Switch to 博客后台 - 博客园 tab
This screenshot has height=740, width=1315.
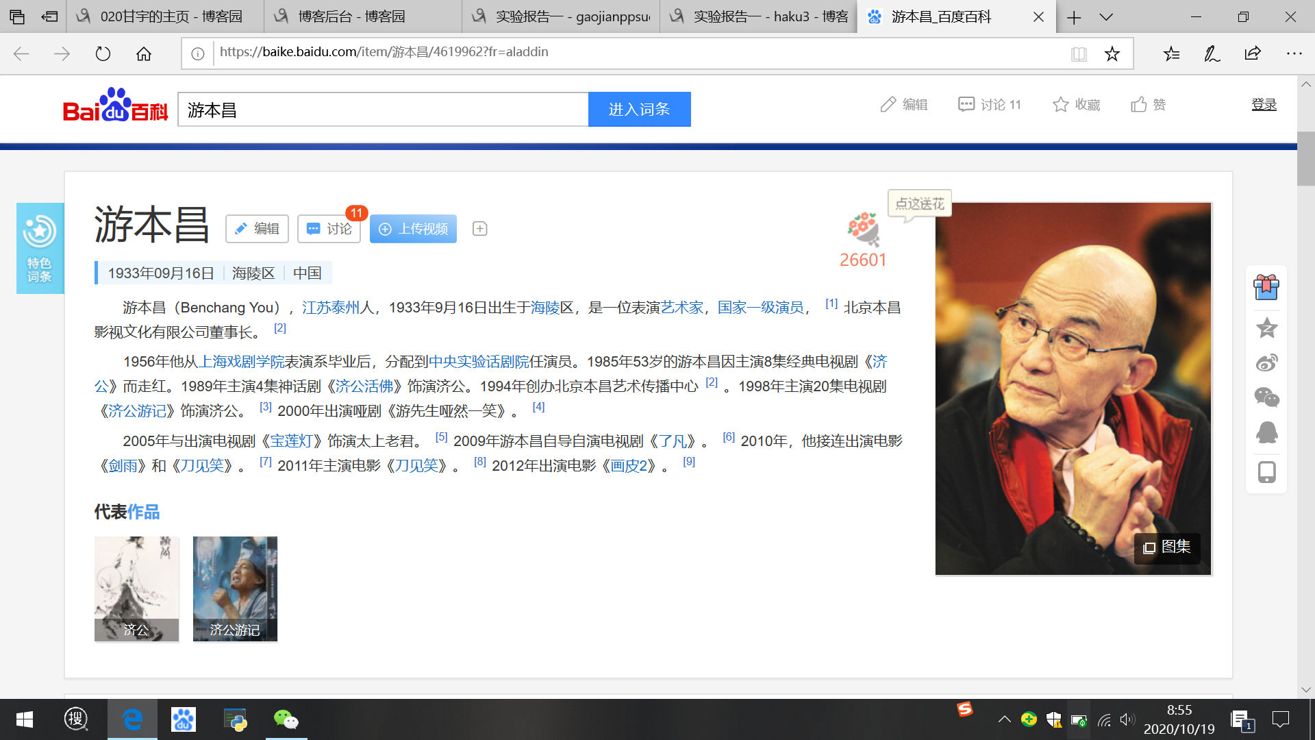(352, 16)
